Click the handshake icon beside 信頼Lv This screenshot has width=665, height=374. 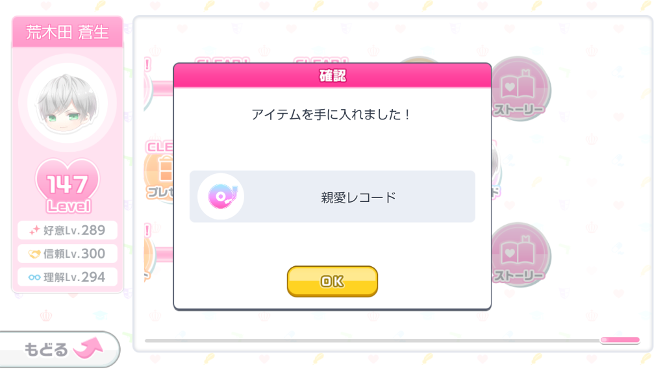point(34,254)
